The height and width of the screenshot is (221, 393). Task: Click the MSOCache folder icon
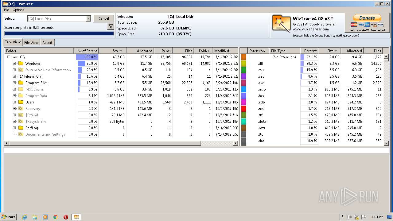tap(21, 89)
